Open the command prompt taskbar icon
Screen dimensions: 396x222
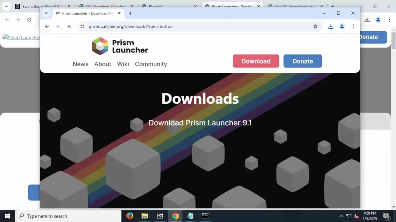pyautogui.click(x=205, y=216)
